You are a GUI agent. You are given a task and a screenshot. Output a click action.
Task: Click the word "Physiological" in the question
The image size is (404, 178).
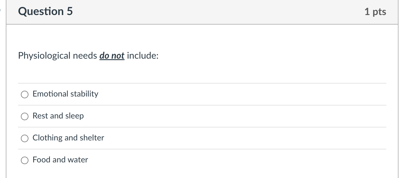pos(44,55)
